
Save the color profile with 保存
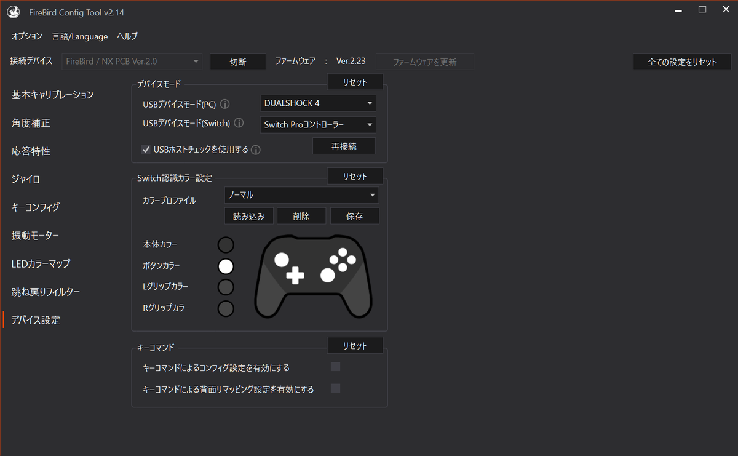point(355,215)
